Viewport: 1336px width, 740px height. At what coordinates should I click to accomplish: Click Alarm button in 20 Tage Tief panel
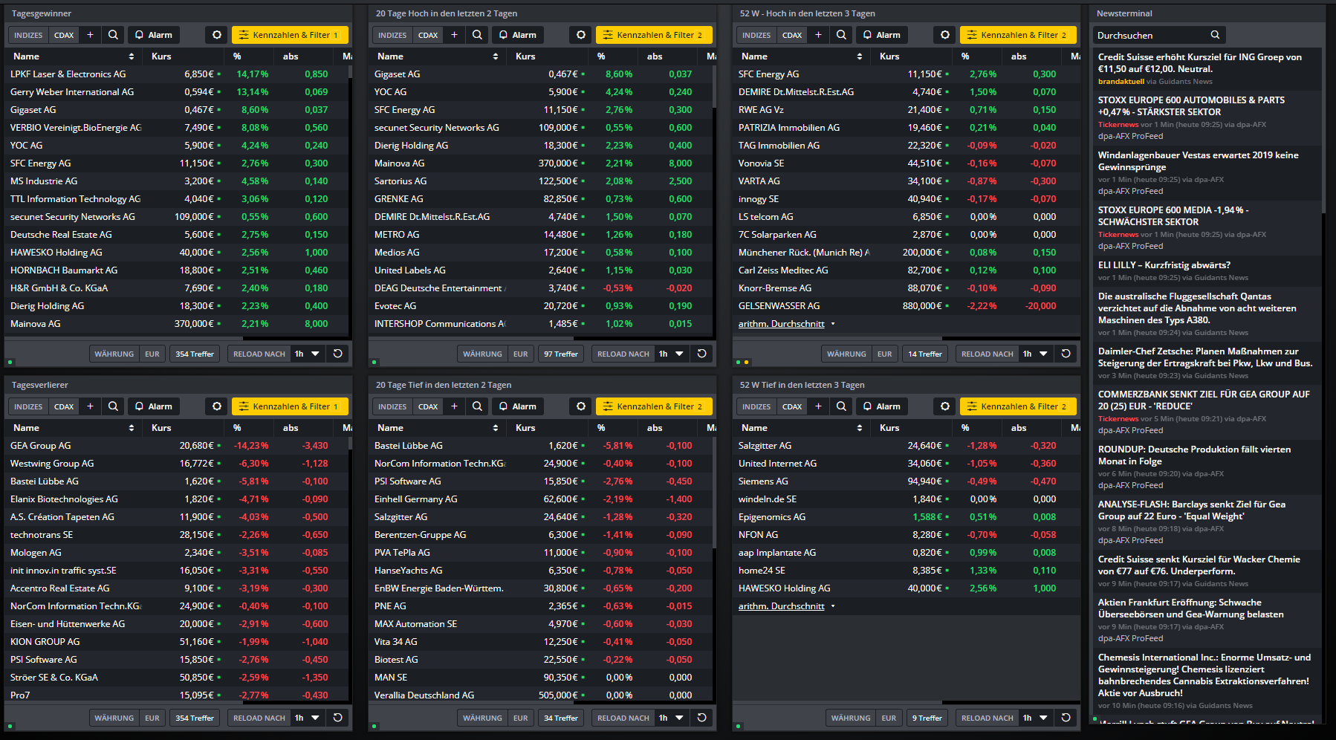pos(517,406)
